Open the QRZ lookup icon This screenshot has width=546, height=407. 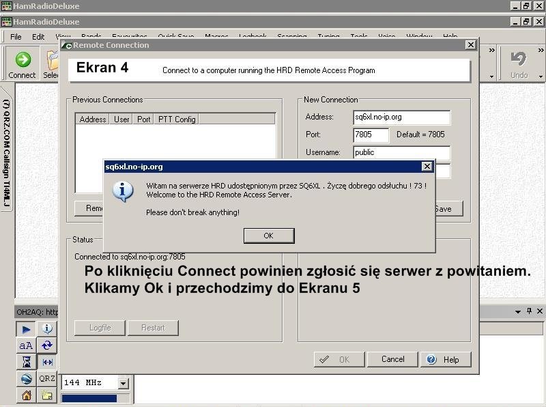(46, 378)
